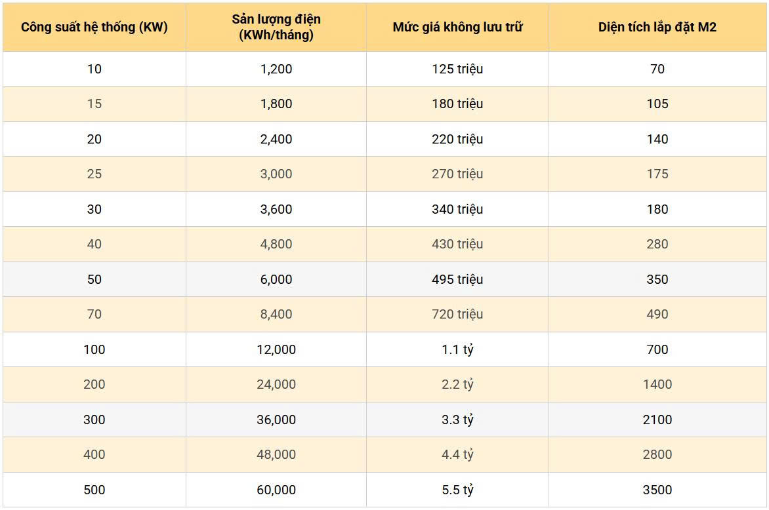Select the '3500' installation area cell

(657, 490)
